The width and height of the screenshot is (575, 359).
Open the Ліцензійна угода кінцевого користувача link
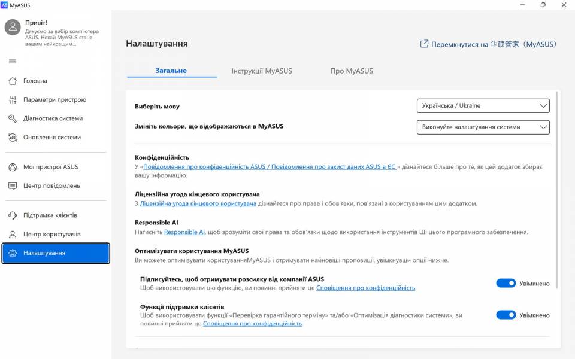coord(198,204)
